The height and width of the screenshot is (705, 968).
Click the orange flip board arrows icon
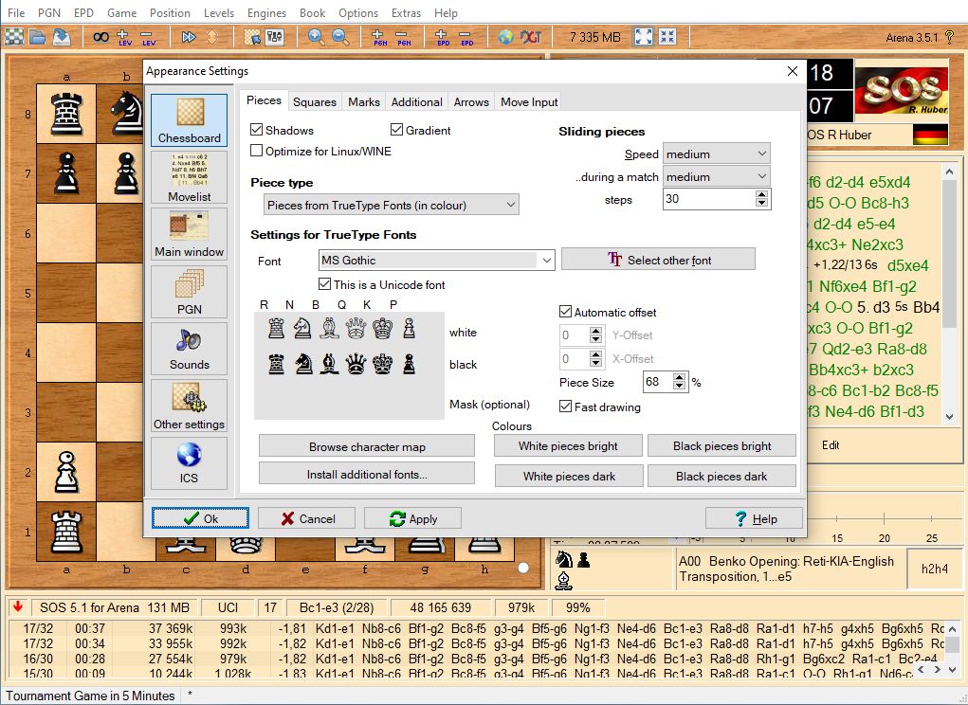pyautogui.click(x=211, y=37)
